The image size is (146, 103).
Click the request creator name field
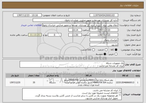tap(80, 25)
